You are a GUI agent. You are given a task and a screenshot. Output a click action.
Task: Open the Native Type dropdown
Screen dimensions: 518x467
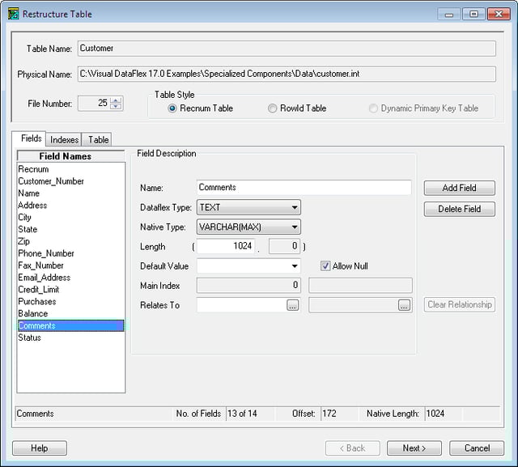[x=248, y=227]
